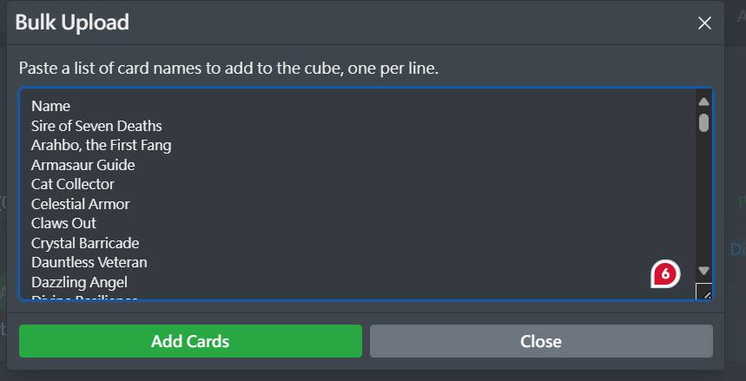
Task: Click the scroll down arrow in card list
Action: click(703, 271)
